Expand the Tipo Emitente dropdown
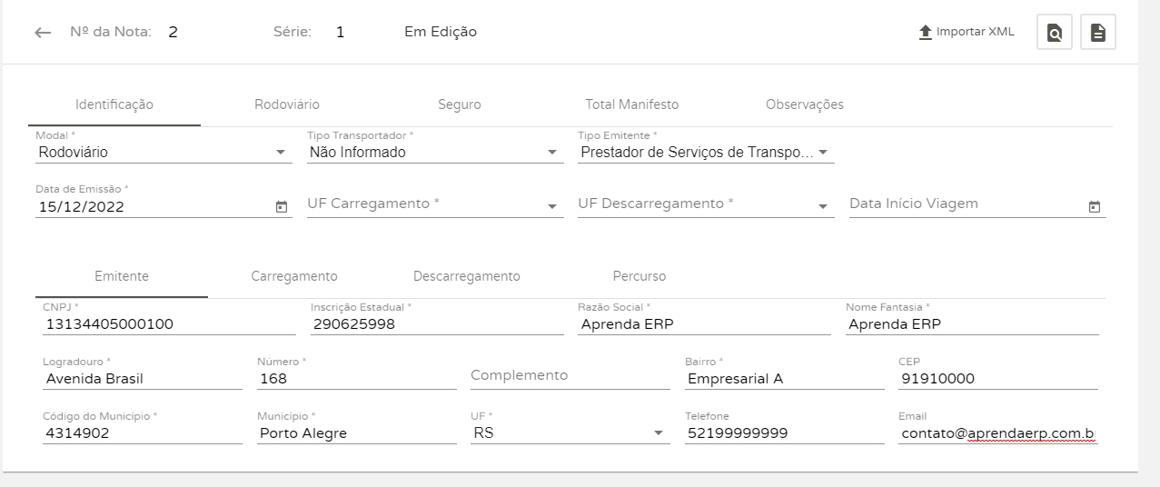This screenshot has height=487, width=1160. [x=822, y=153]
